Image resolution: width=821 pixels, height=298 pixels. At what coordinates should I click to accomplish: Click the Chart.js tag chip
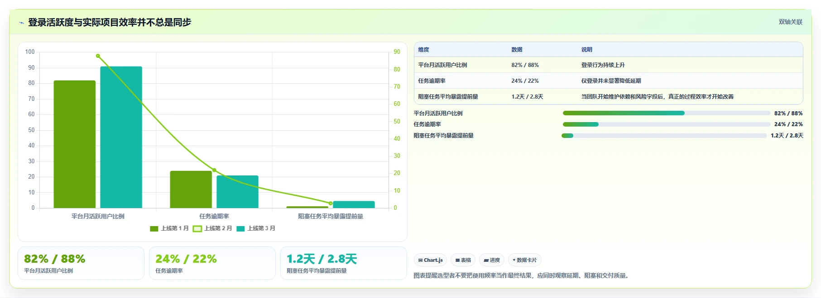pyautogui.click(x=430, y=260)
